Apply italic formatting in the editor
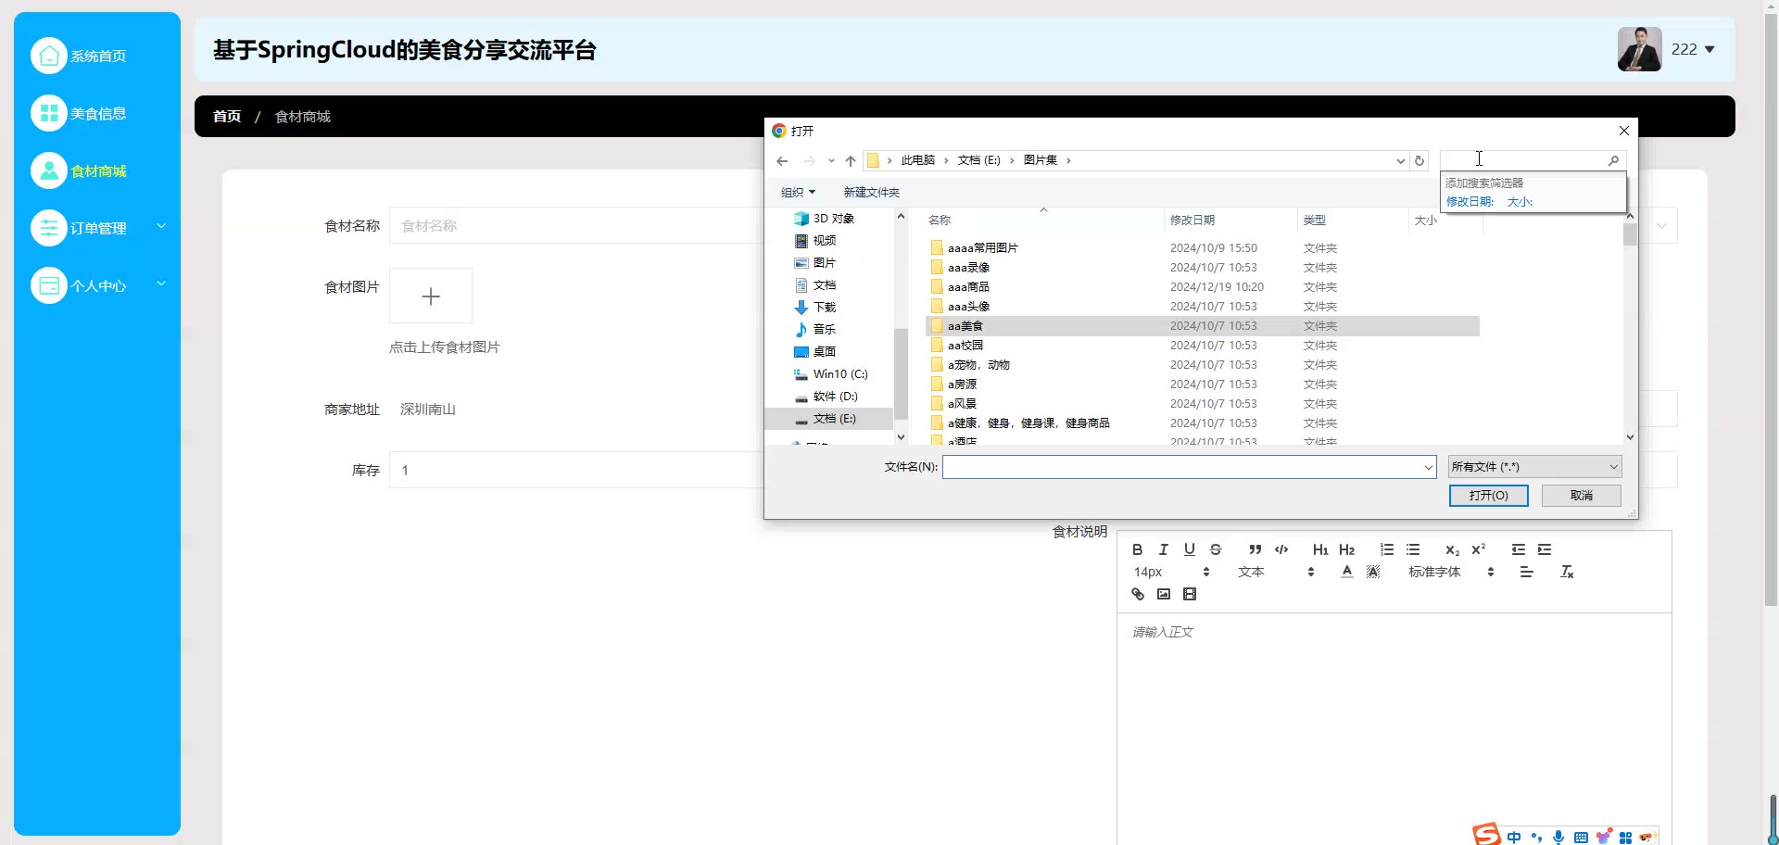Viewport: 1779px width, 845px height. tap(1164, 549)
